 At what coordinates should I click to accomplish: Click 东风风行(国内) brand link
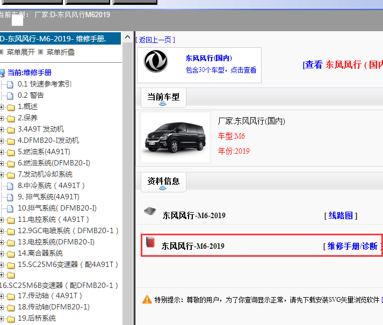(208, 58)
